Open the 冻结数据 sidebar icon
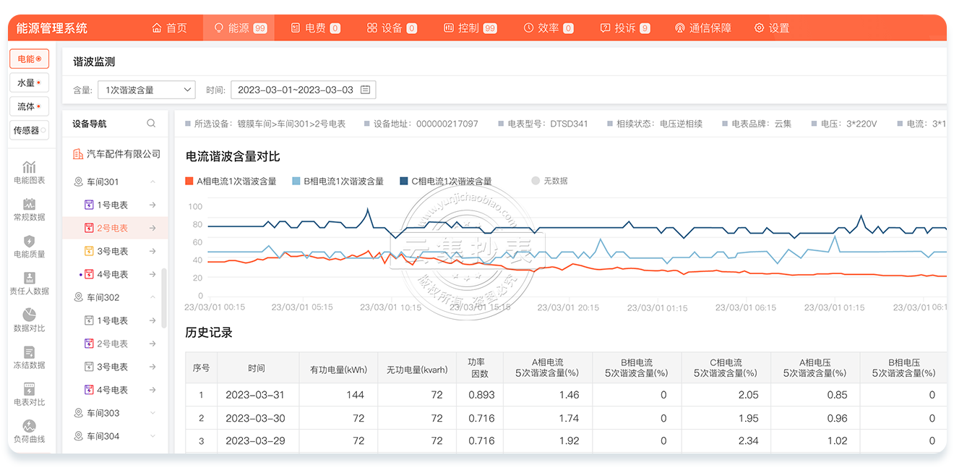Screen dimensions: 954x468 (x=30, y=352)
